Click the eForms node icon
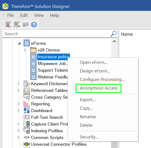Viewport: 151px width, 148px height. [x=27, y=43]
